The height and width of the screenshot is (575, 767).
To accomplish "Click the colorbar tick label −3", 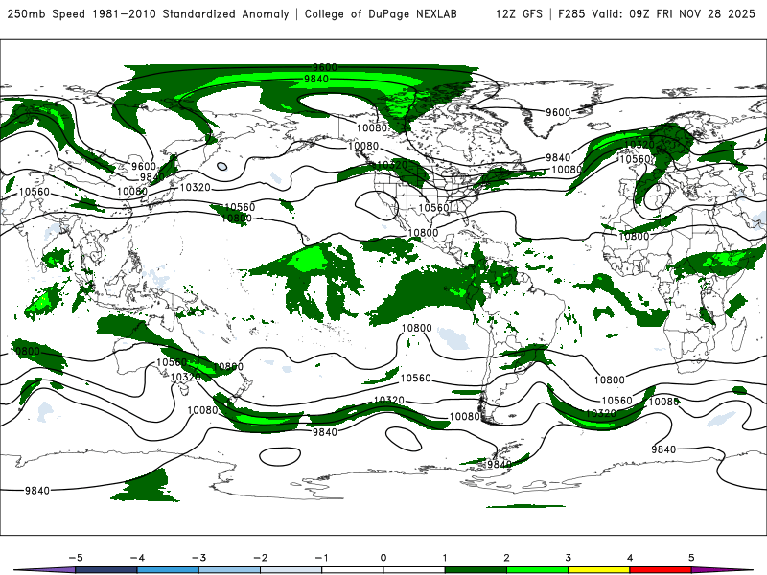I will coord(198,558).
